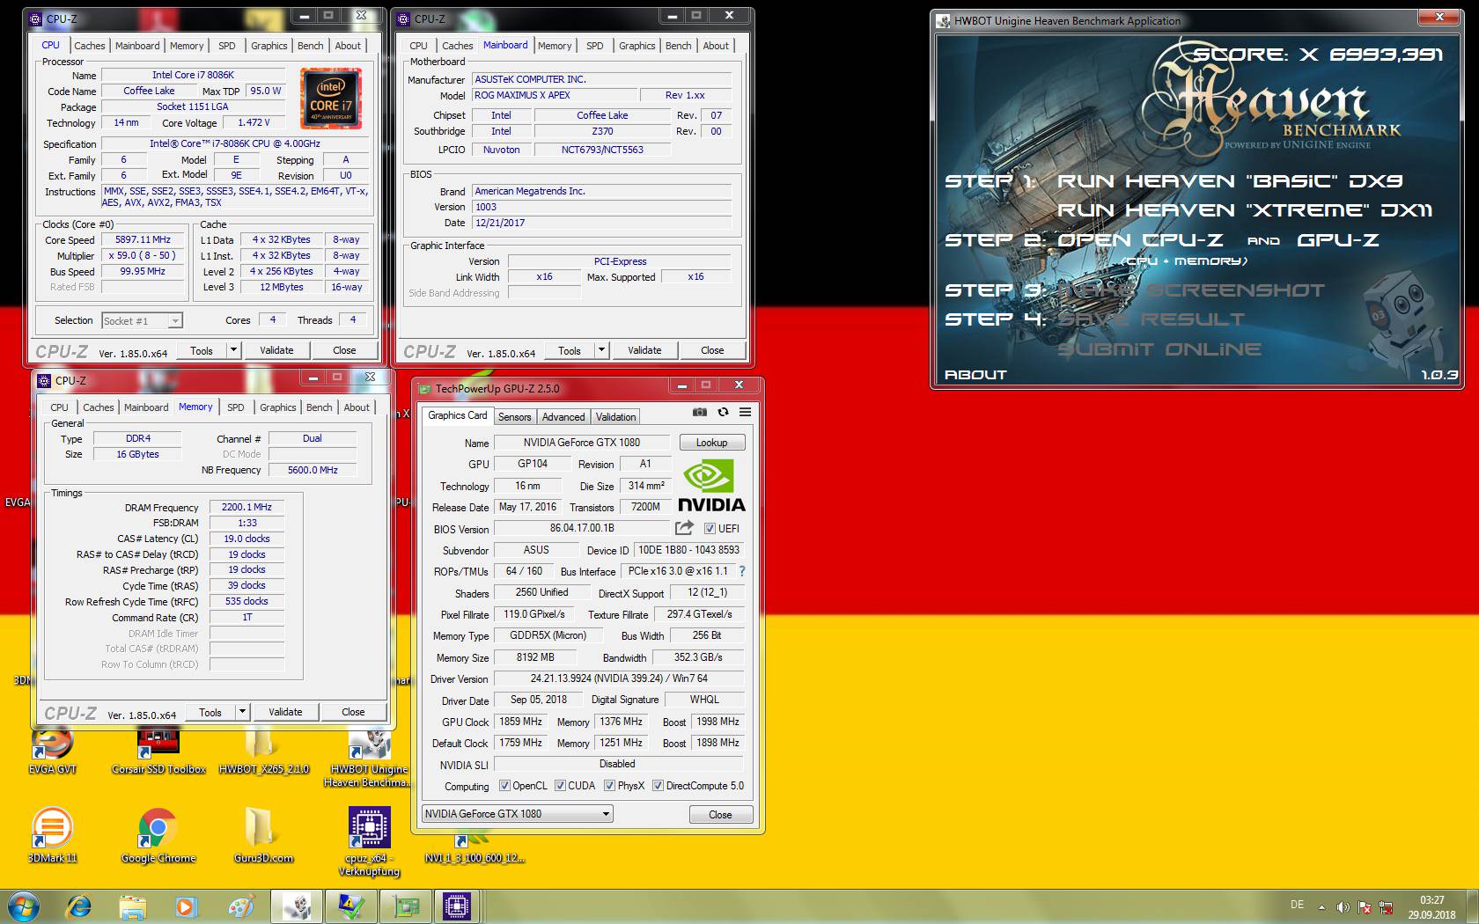
Task: Click the volume speaker tray icon
Action: pos(1343,907)
